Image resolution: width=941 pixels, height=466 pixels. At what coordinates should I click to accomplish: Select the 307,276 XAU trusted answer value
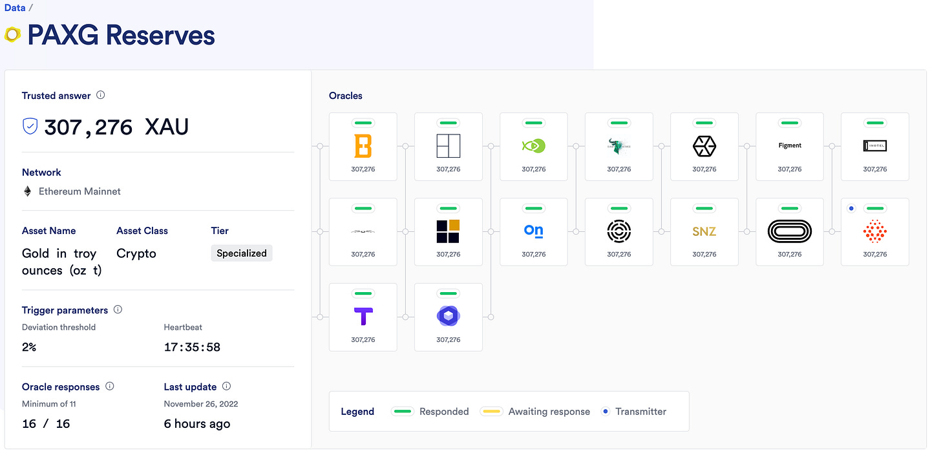(x=116, y=127)
